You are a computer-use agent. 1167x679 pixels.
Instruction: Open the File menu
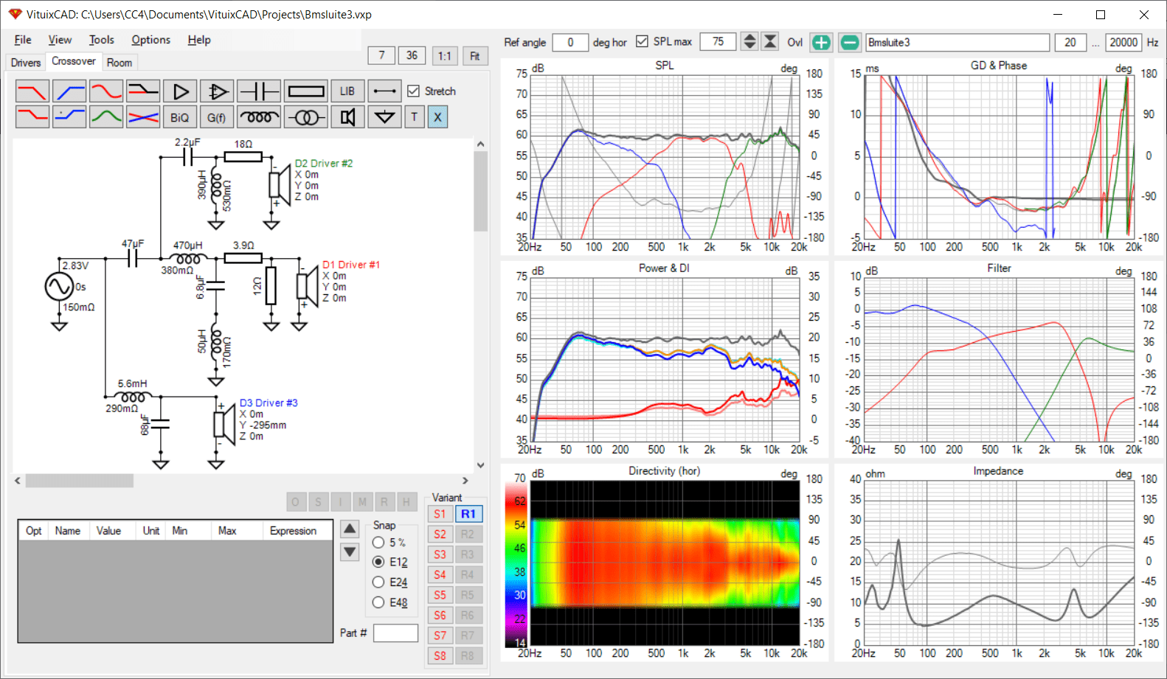23,40
